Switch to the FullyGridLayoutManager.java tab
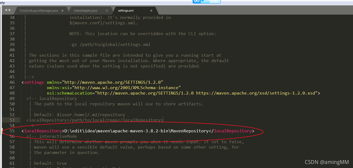 click(39, 11)
